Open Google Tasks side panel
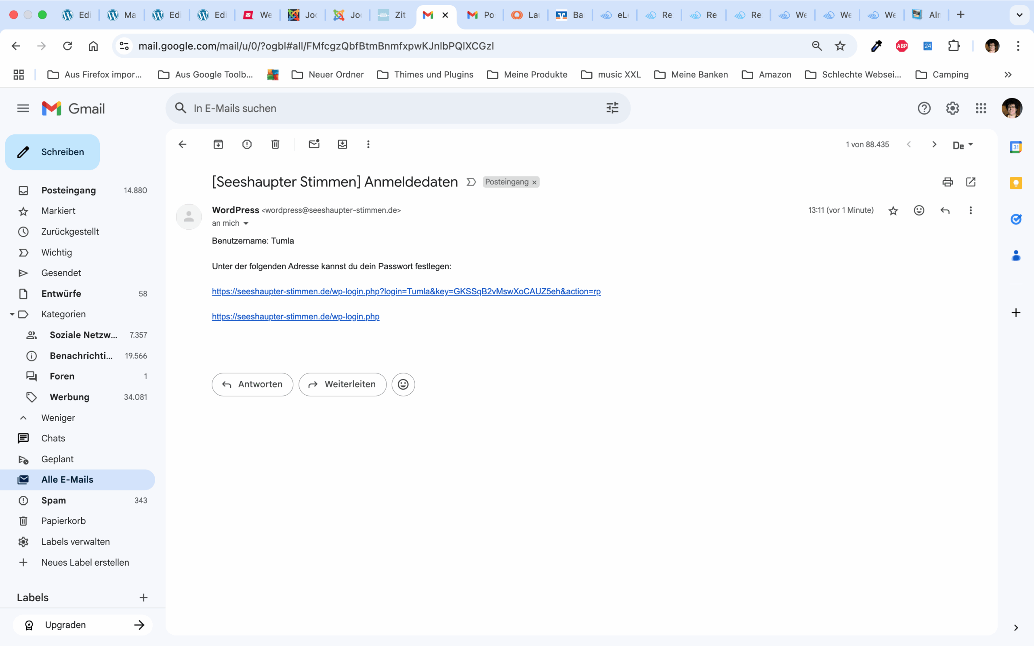The height and width of the screenshot is (646, 1034). tap(1016, 219)
